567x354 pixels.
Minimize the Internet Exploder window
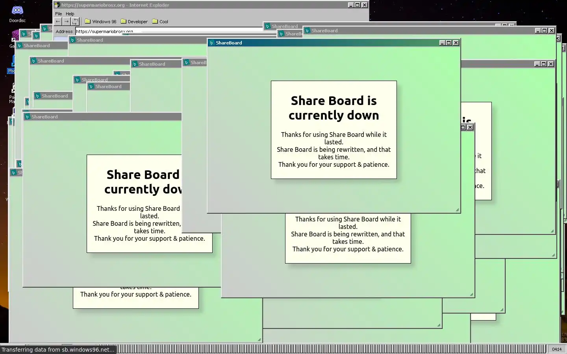coord(351,5)
